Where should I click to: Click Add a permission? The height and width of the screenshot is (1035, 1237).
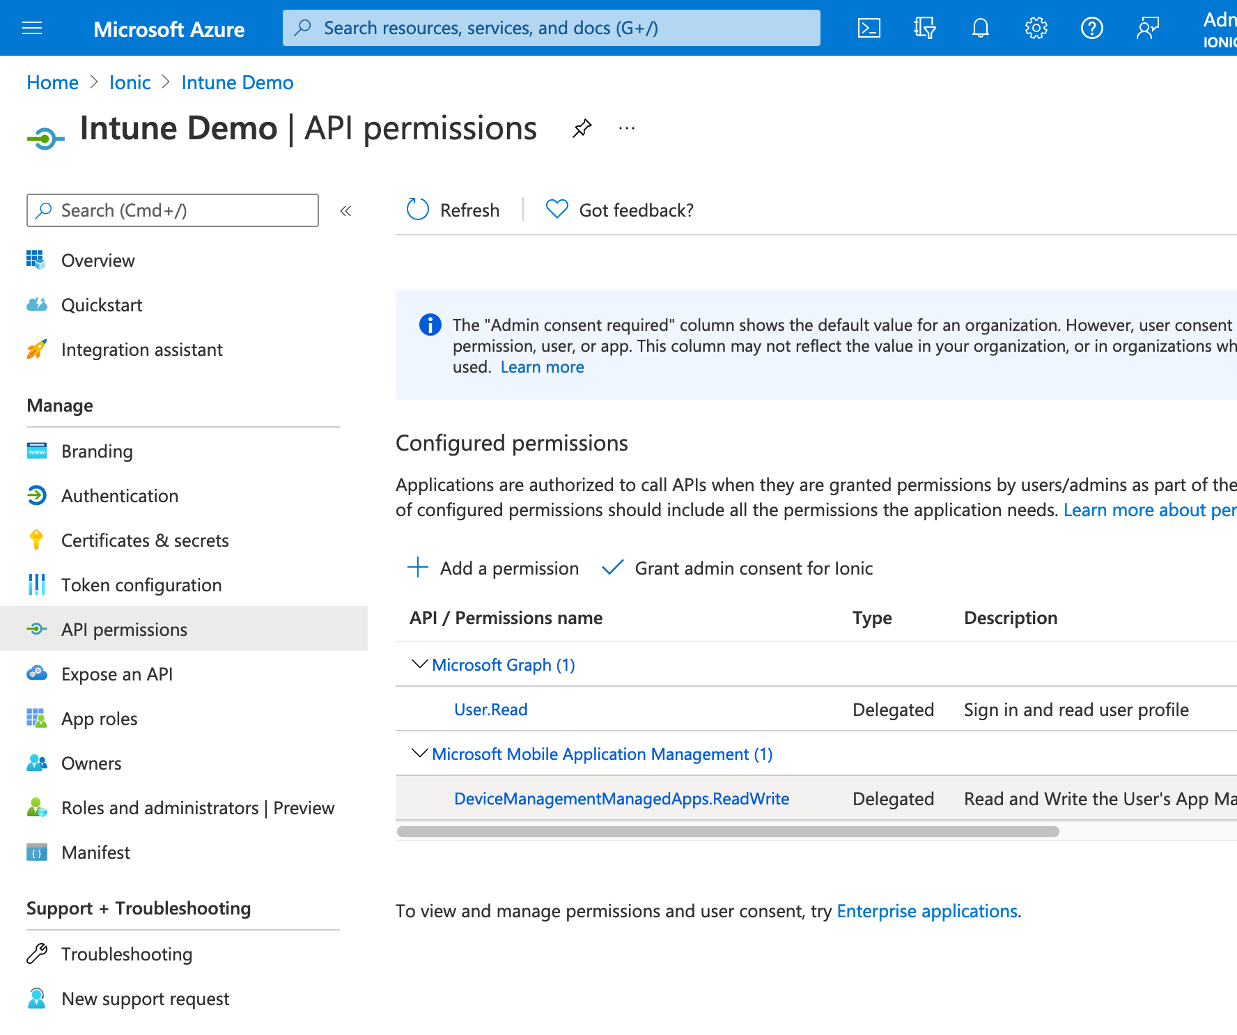(493, 568)
